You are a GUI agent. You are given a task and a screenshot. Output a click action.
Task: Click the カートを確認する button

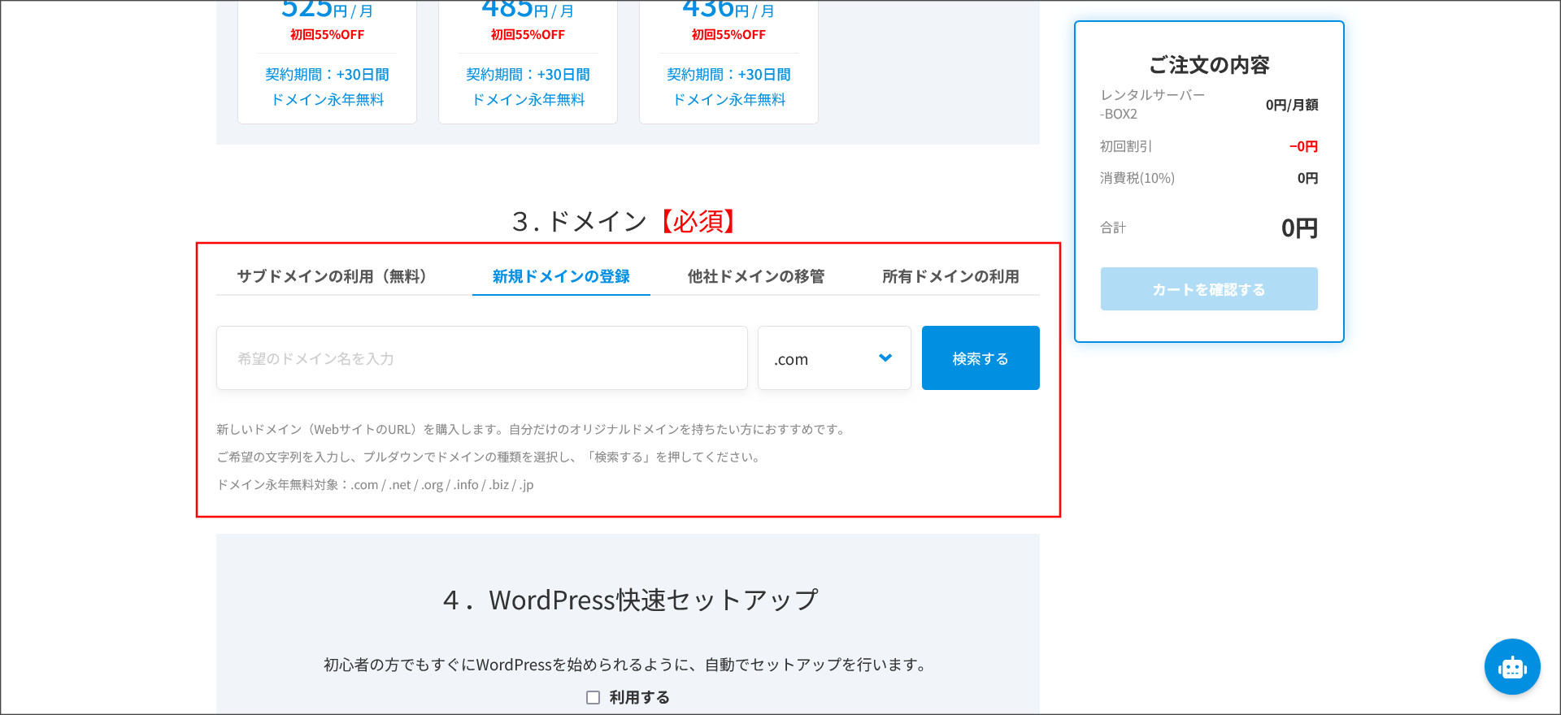click(1208, 289)
